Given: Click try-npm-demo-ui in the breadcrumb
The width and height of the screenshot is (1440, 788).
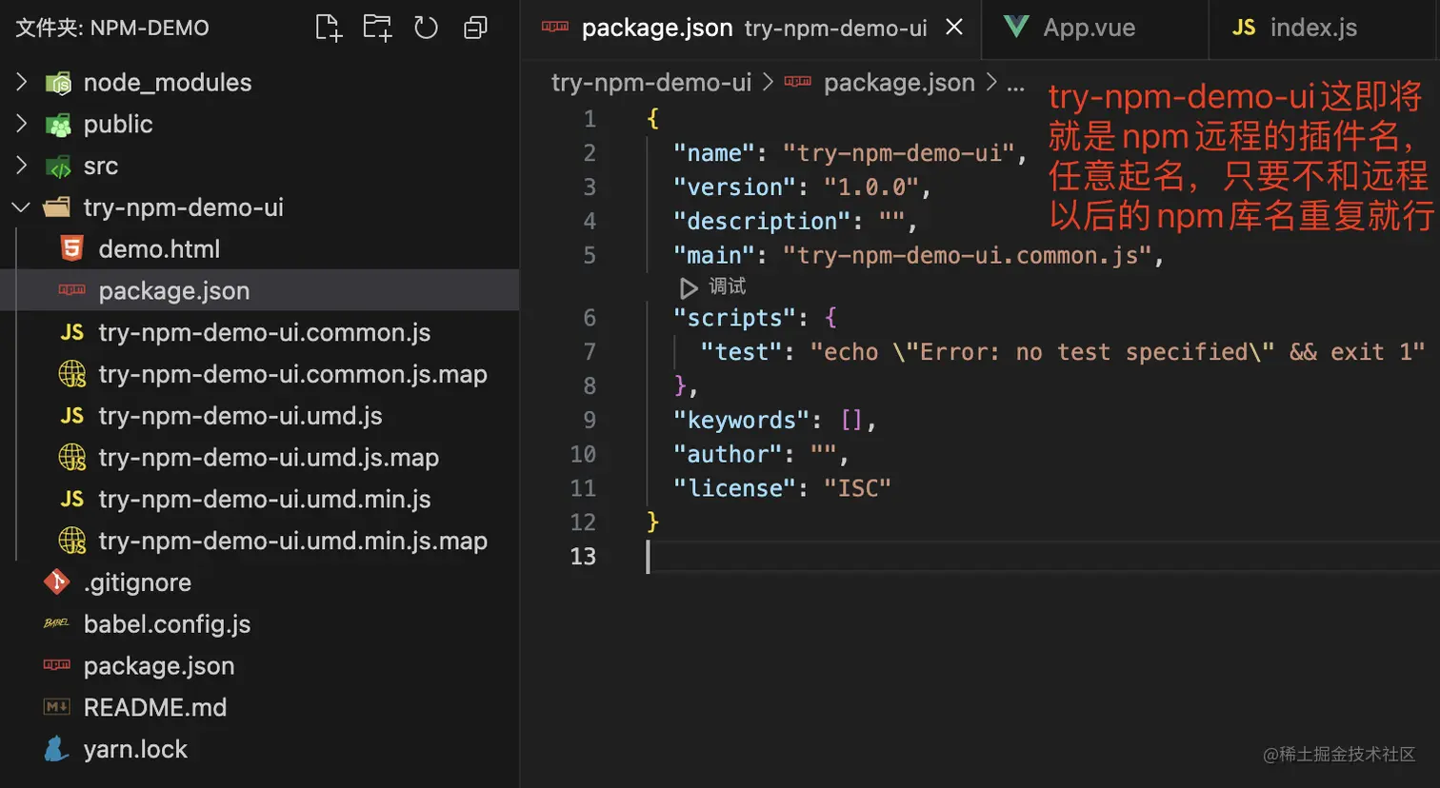Looking at the screenshot, I should click(651, 83).
